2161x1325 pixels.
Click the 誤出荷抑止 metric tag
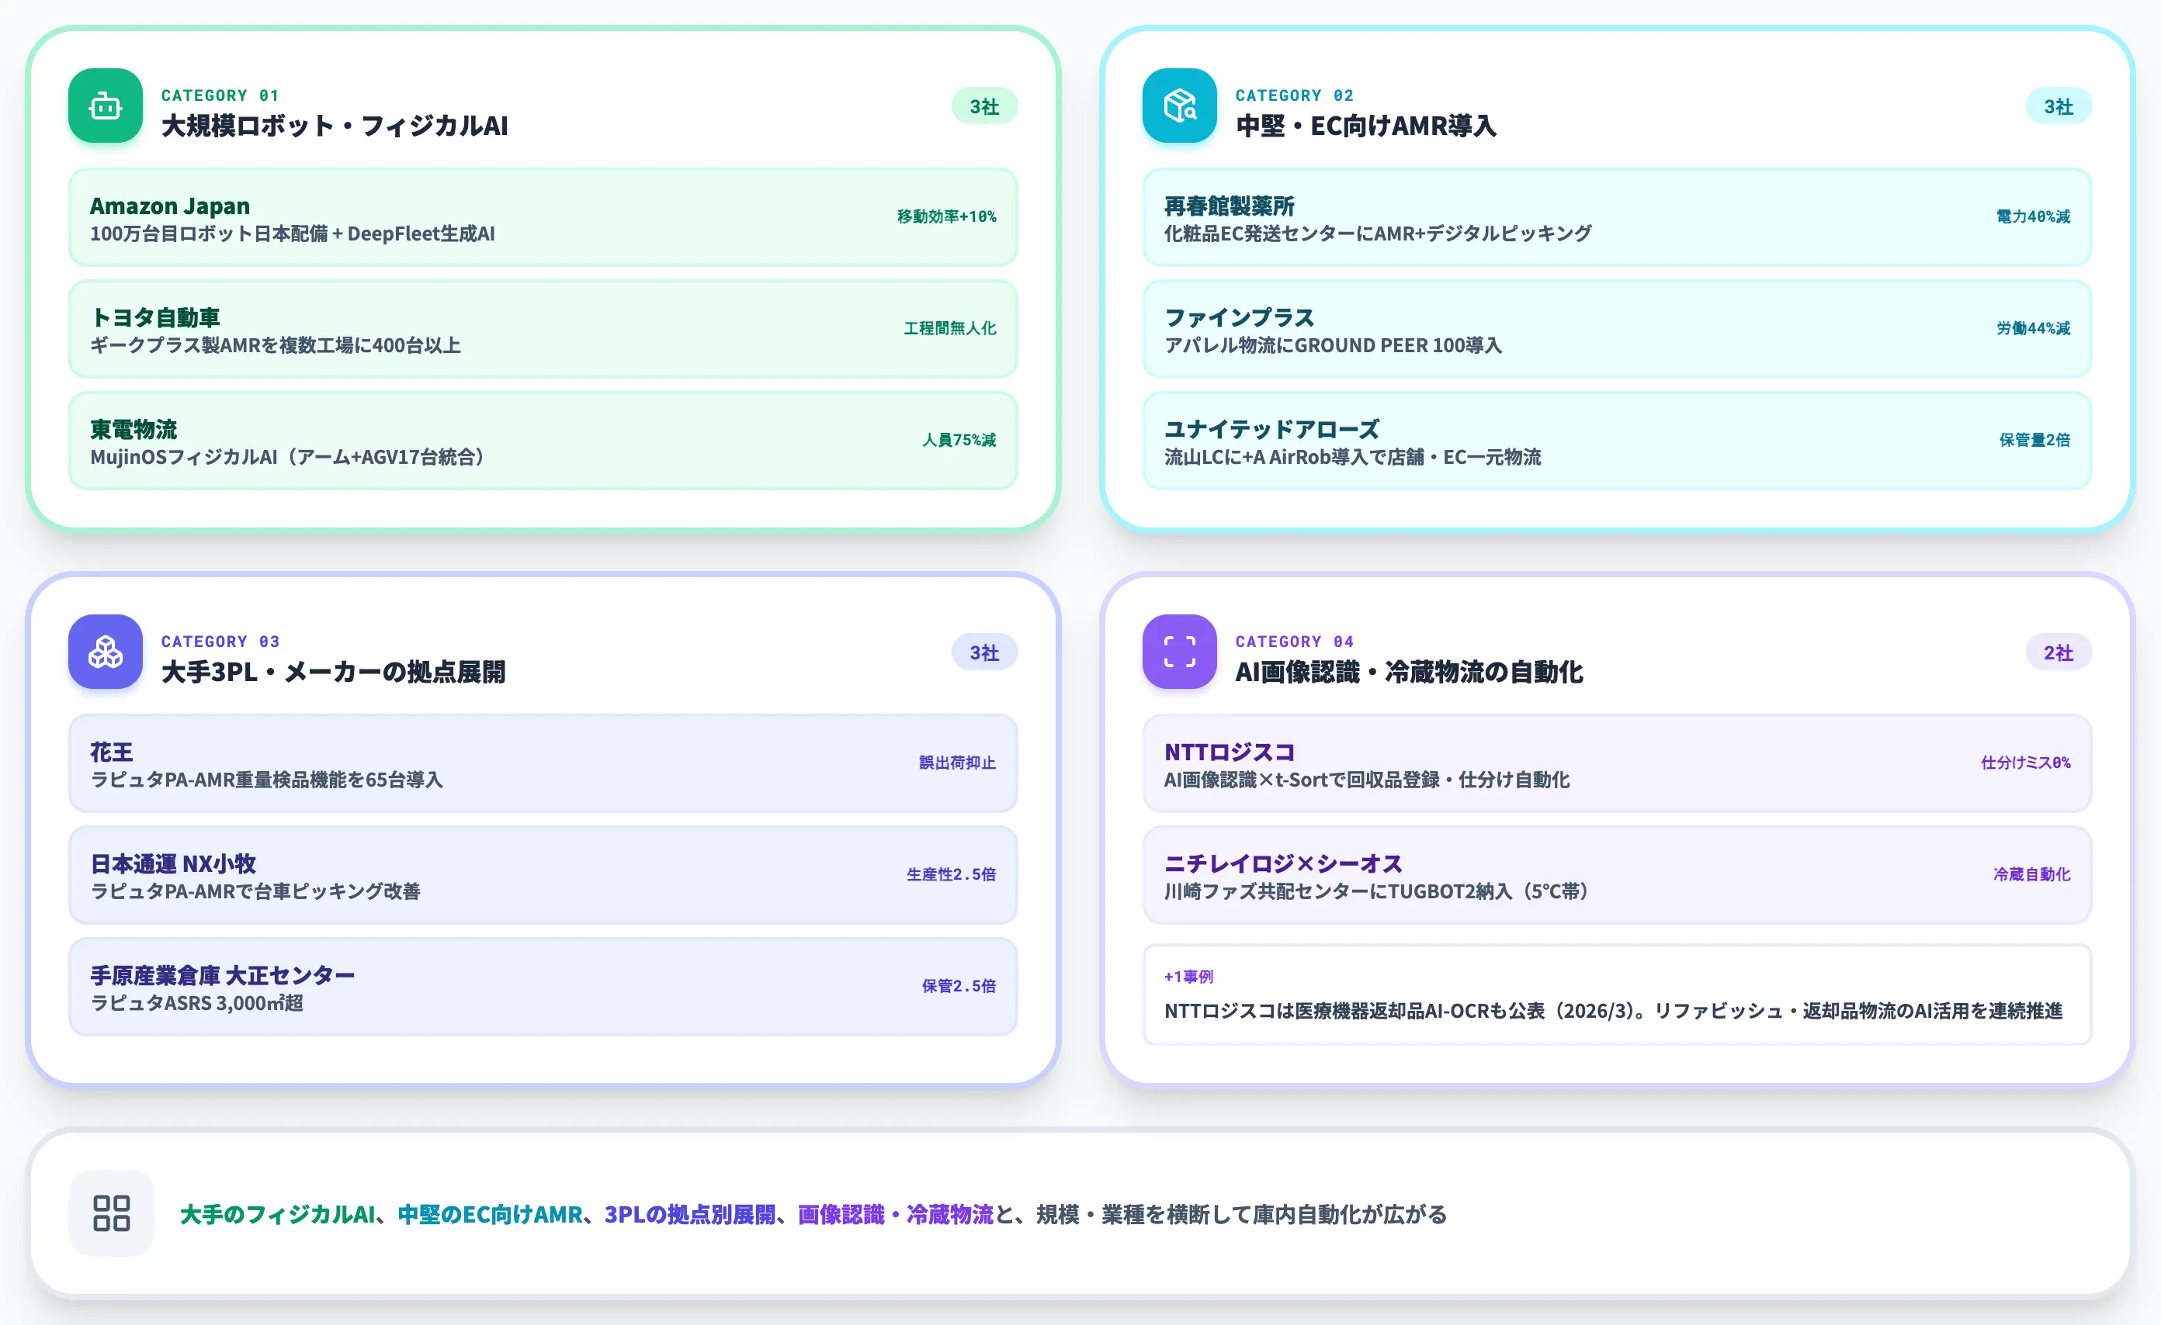(x=957, y=763)
